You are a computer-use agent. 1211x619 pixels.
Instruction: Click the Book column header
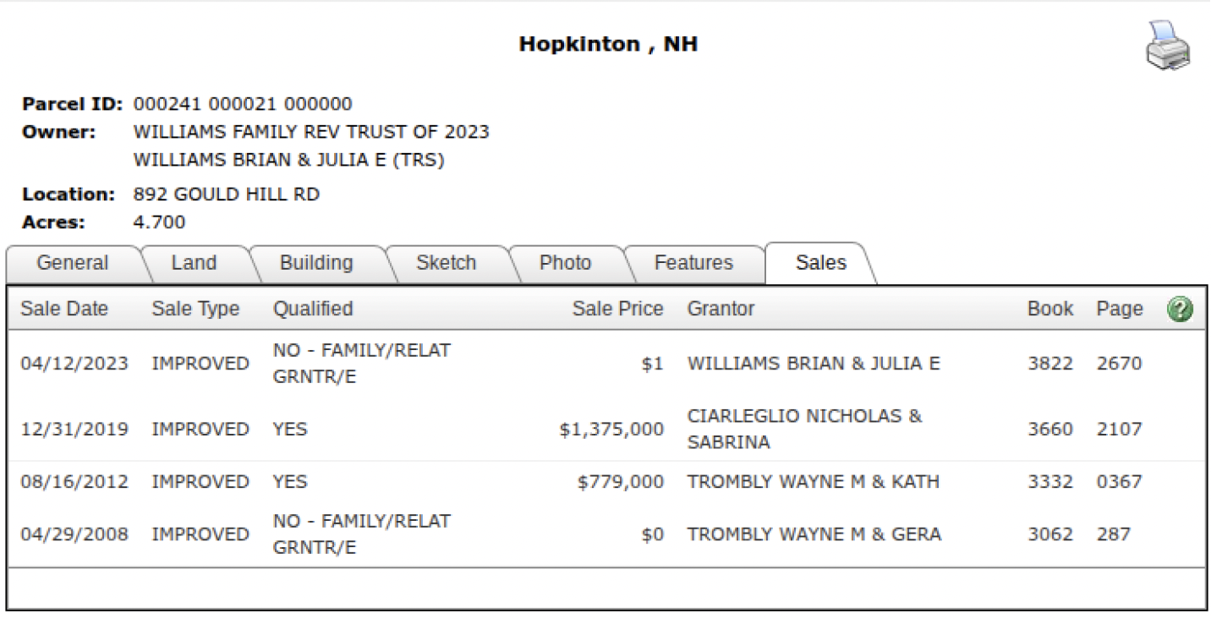point(1050,309)
